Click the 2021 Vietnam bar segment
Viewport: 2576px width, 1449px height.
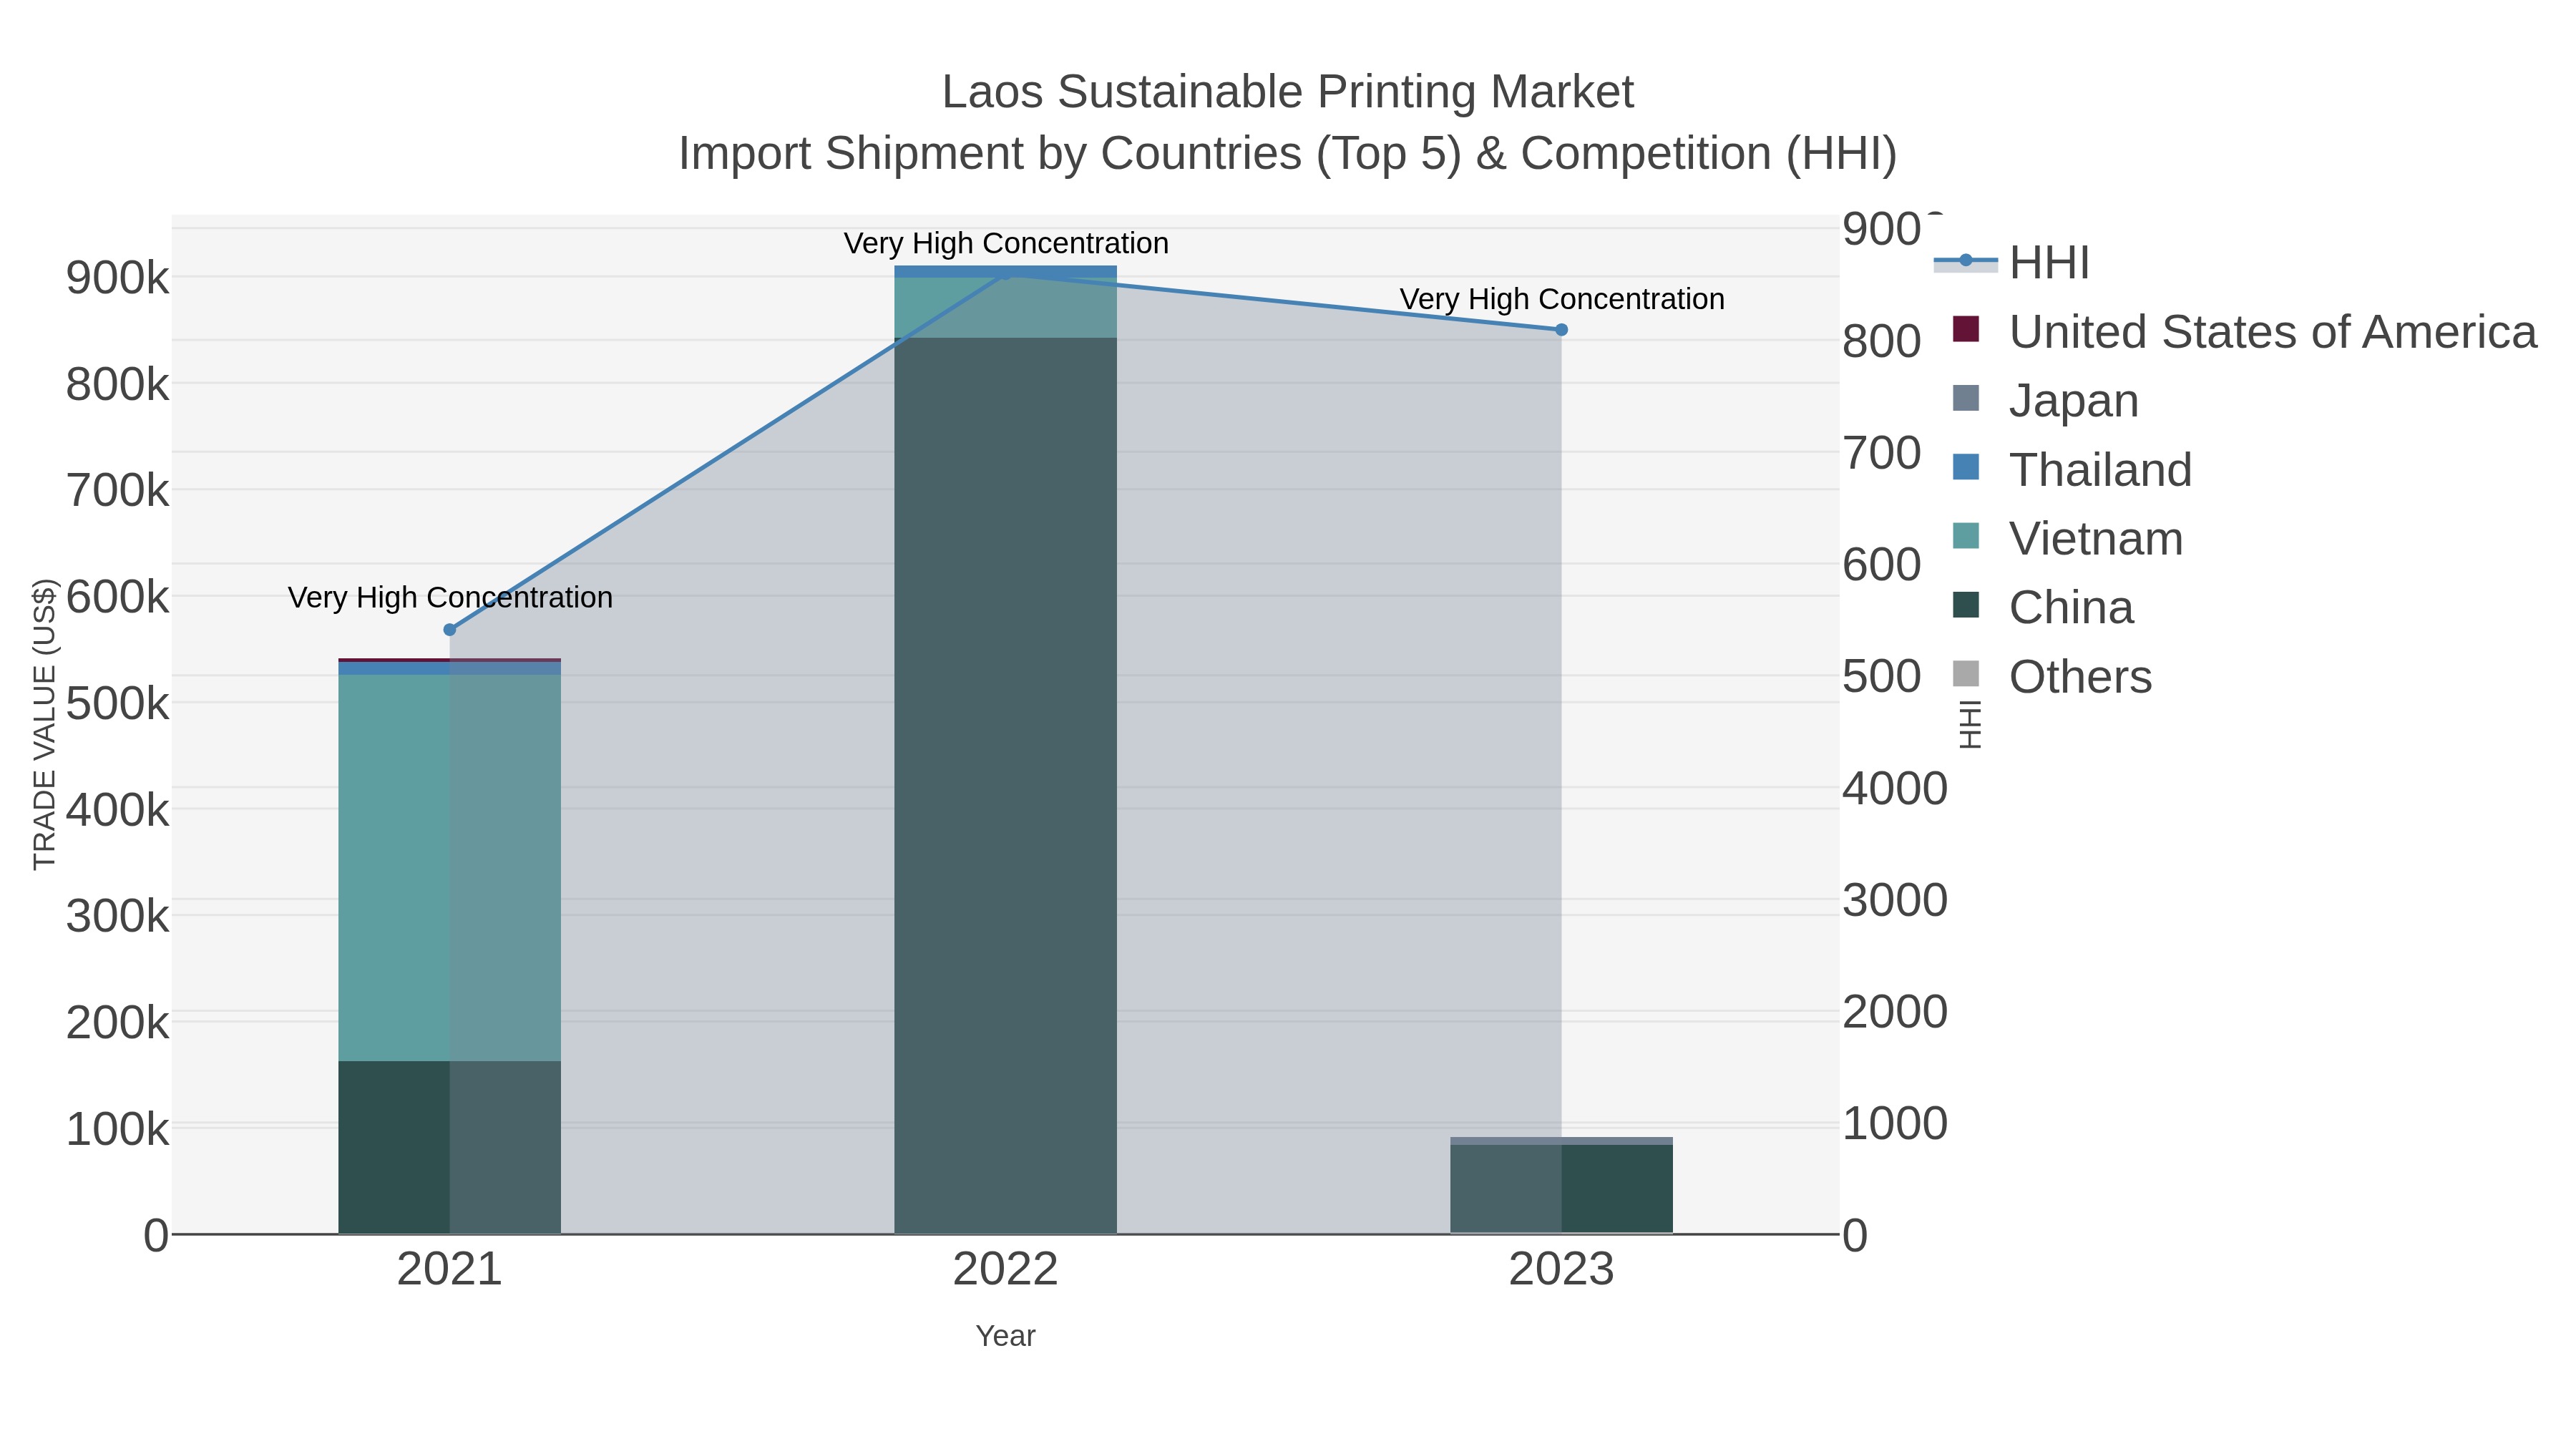tap(449, 868)
